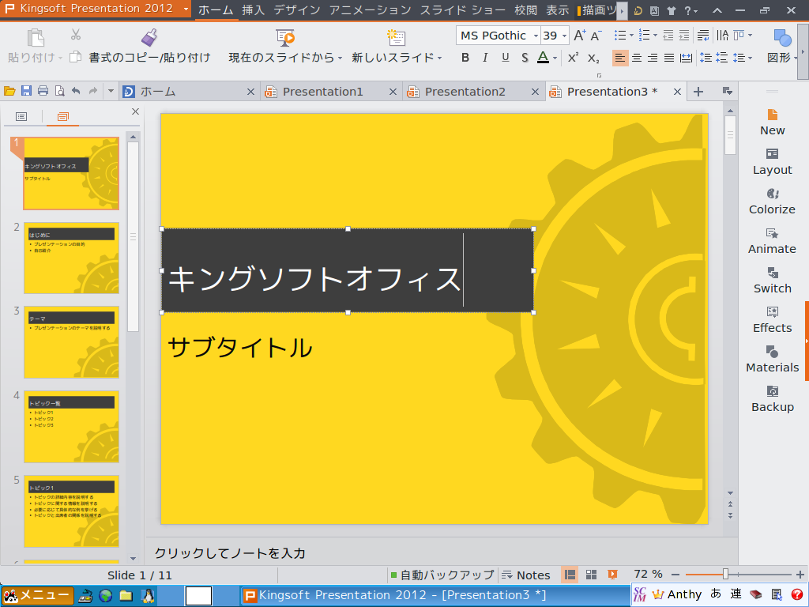The width and height of the screenshot is (809, 607).
Task: Open the アニメーション ribbon tab
Action: coord(370,10)
